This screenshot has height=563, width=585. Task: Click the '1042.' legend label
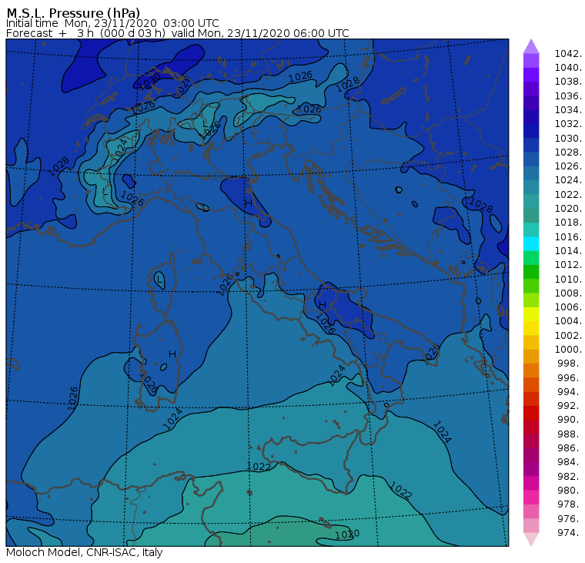pos(568,54)
